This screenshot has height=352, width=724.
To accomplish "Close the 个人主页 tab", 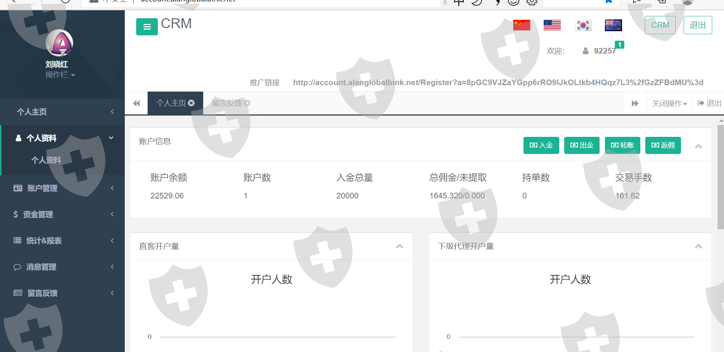I will point(191,103).
